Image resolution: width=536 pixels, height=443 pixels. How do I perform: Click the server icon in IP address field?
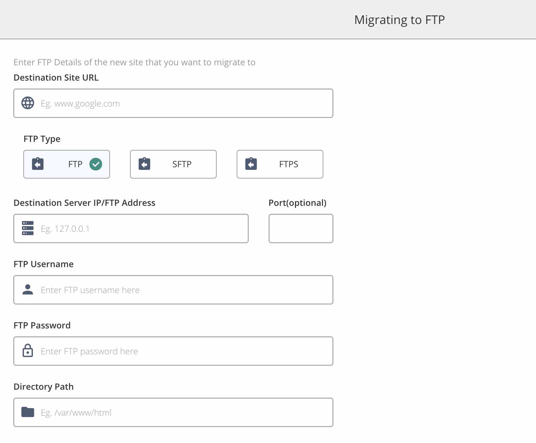(x=28, y=228)
